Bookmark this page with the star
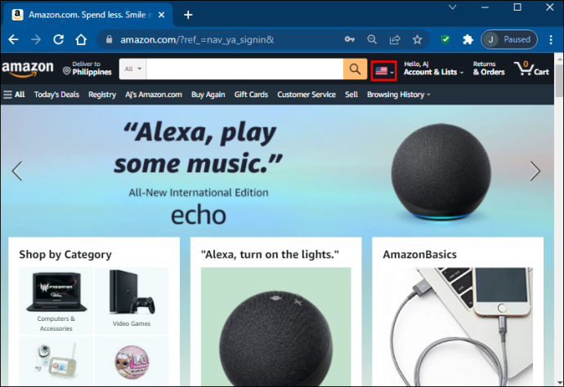This screenshot has width=564, height=387. pos(417,39)
